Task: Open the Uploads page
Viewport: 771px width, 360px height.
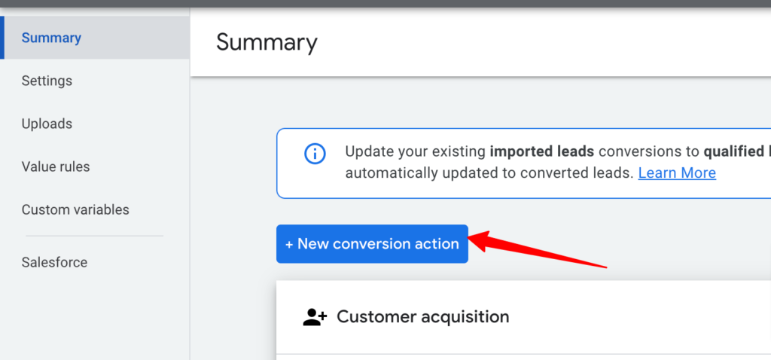Action: tap(47, 124)
